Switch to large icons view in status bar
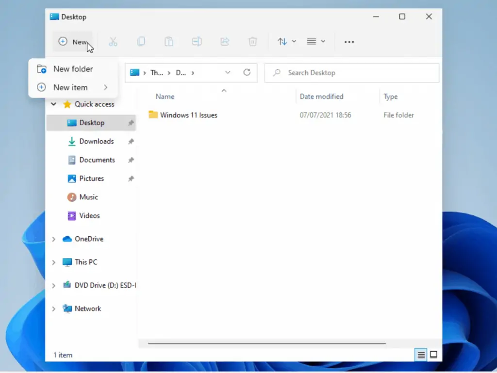The image size is (497, 373). 433,355
